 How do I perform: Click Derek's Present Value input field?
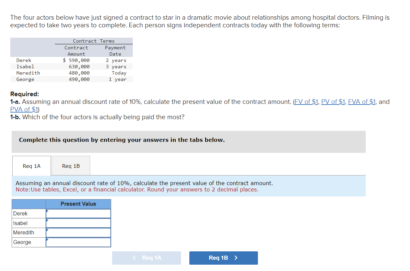pos(79,214)
